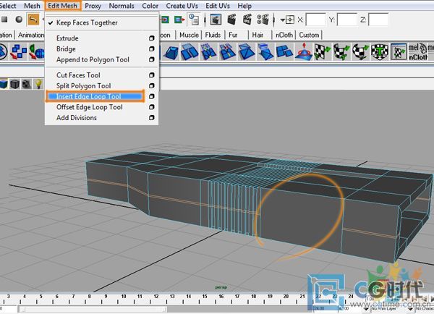Open the Create UVs menu
Image resolution: width=434 pixels, height=314 pixels.
tap(182, 6)
